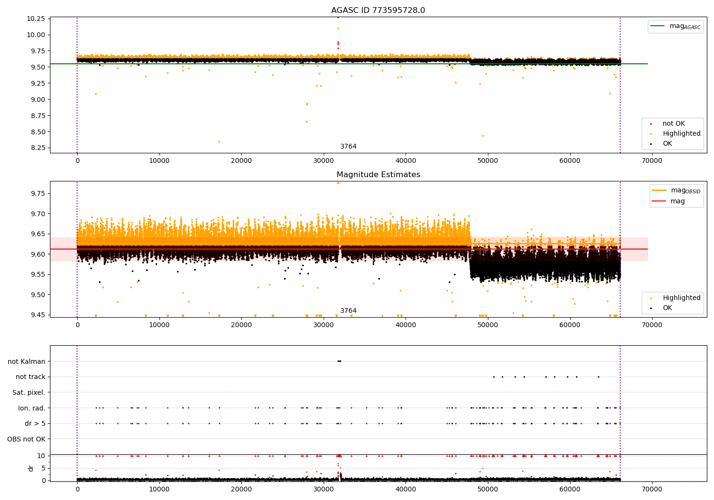Click the green mag AGASC legend line
The width and height of the screenshot is (714, 500).
tap(657, 26)
